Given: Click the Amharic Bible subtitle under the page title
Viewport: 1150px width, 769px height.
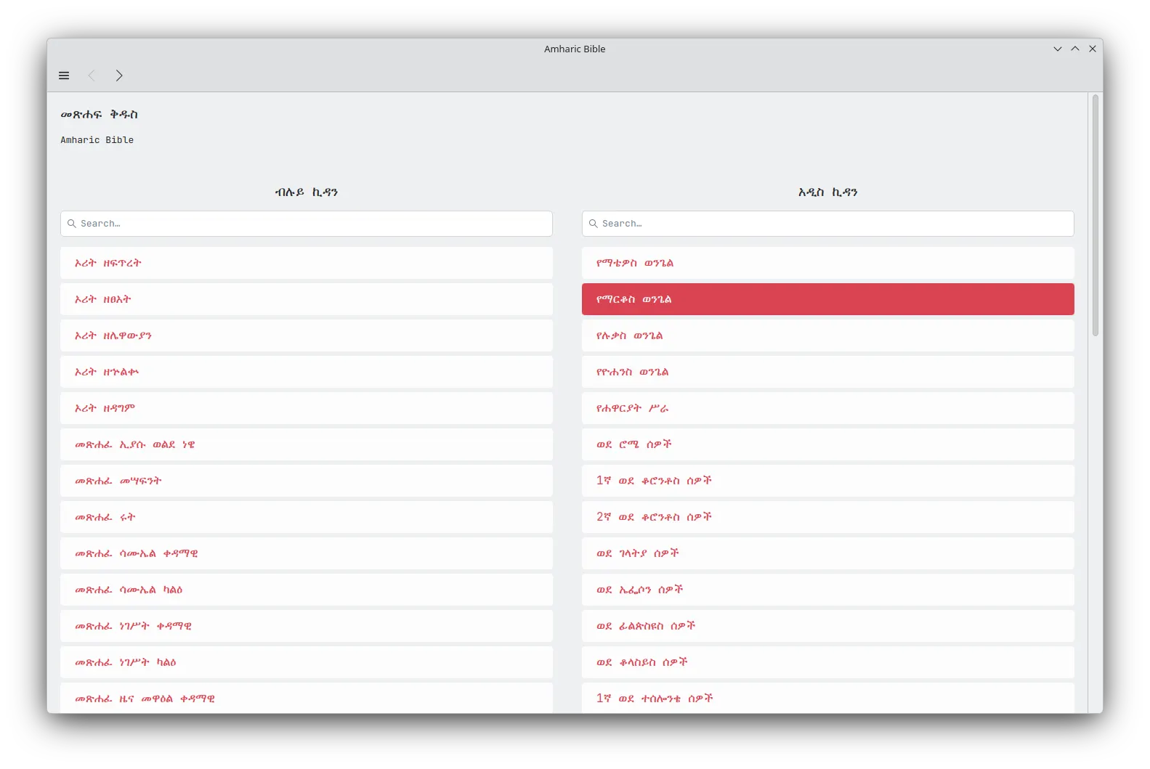Looking at the screenshot, I should [x=97, y=140].
